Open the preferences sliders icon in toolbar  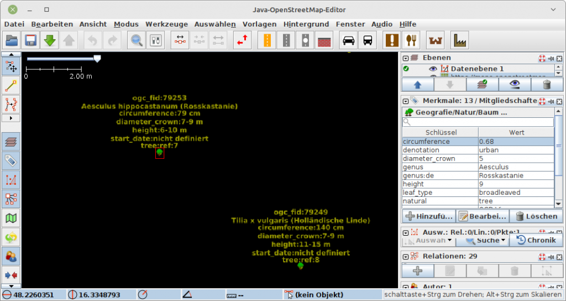point(155,40)
